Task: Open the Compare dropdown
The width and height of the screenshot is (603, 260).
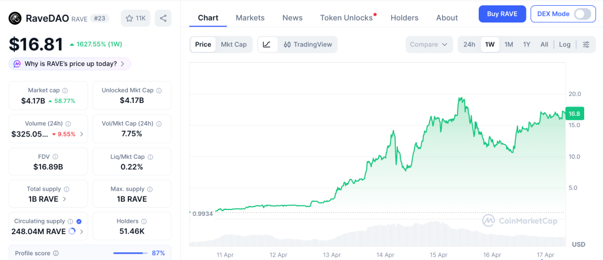Action: point(429,45)
